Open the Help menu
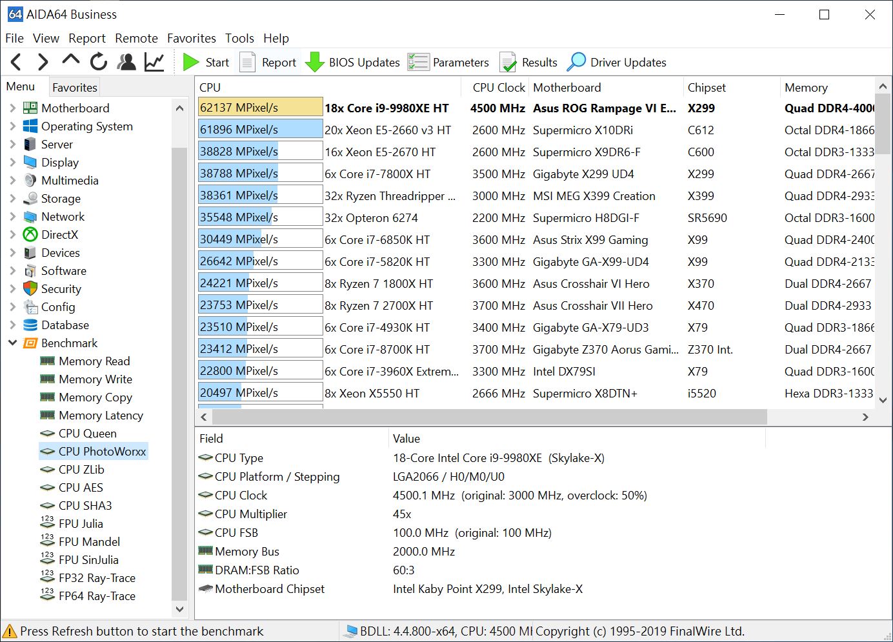The image size is (893, 642). [x=276, y=38]
